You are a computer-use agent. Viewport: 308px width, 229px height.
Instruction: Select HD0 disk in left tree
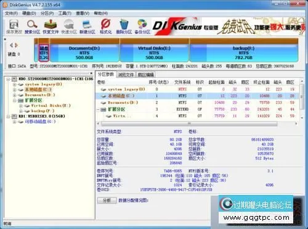point(56,79)
